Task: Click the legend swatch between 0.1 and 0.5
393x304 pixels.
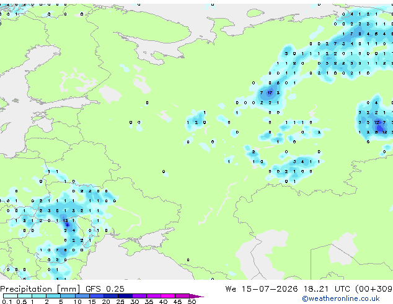Action: (11, 296)
